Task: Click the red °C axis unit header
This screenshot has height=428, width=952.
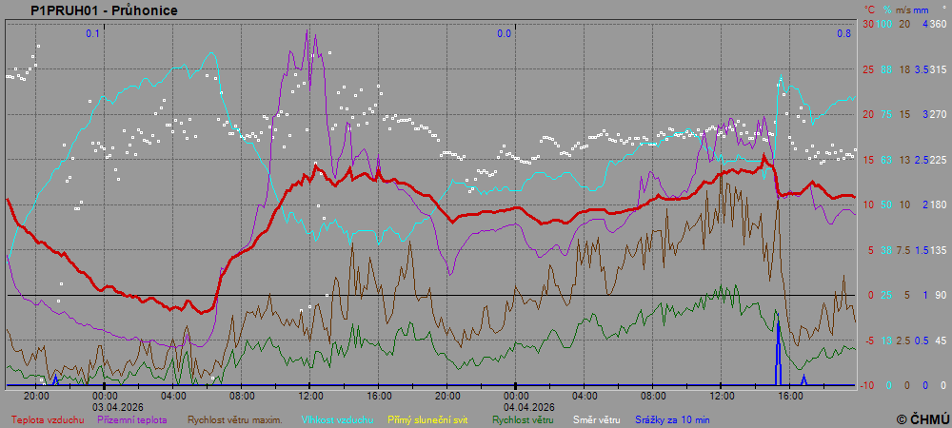Action: (868, 10)
